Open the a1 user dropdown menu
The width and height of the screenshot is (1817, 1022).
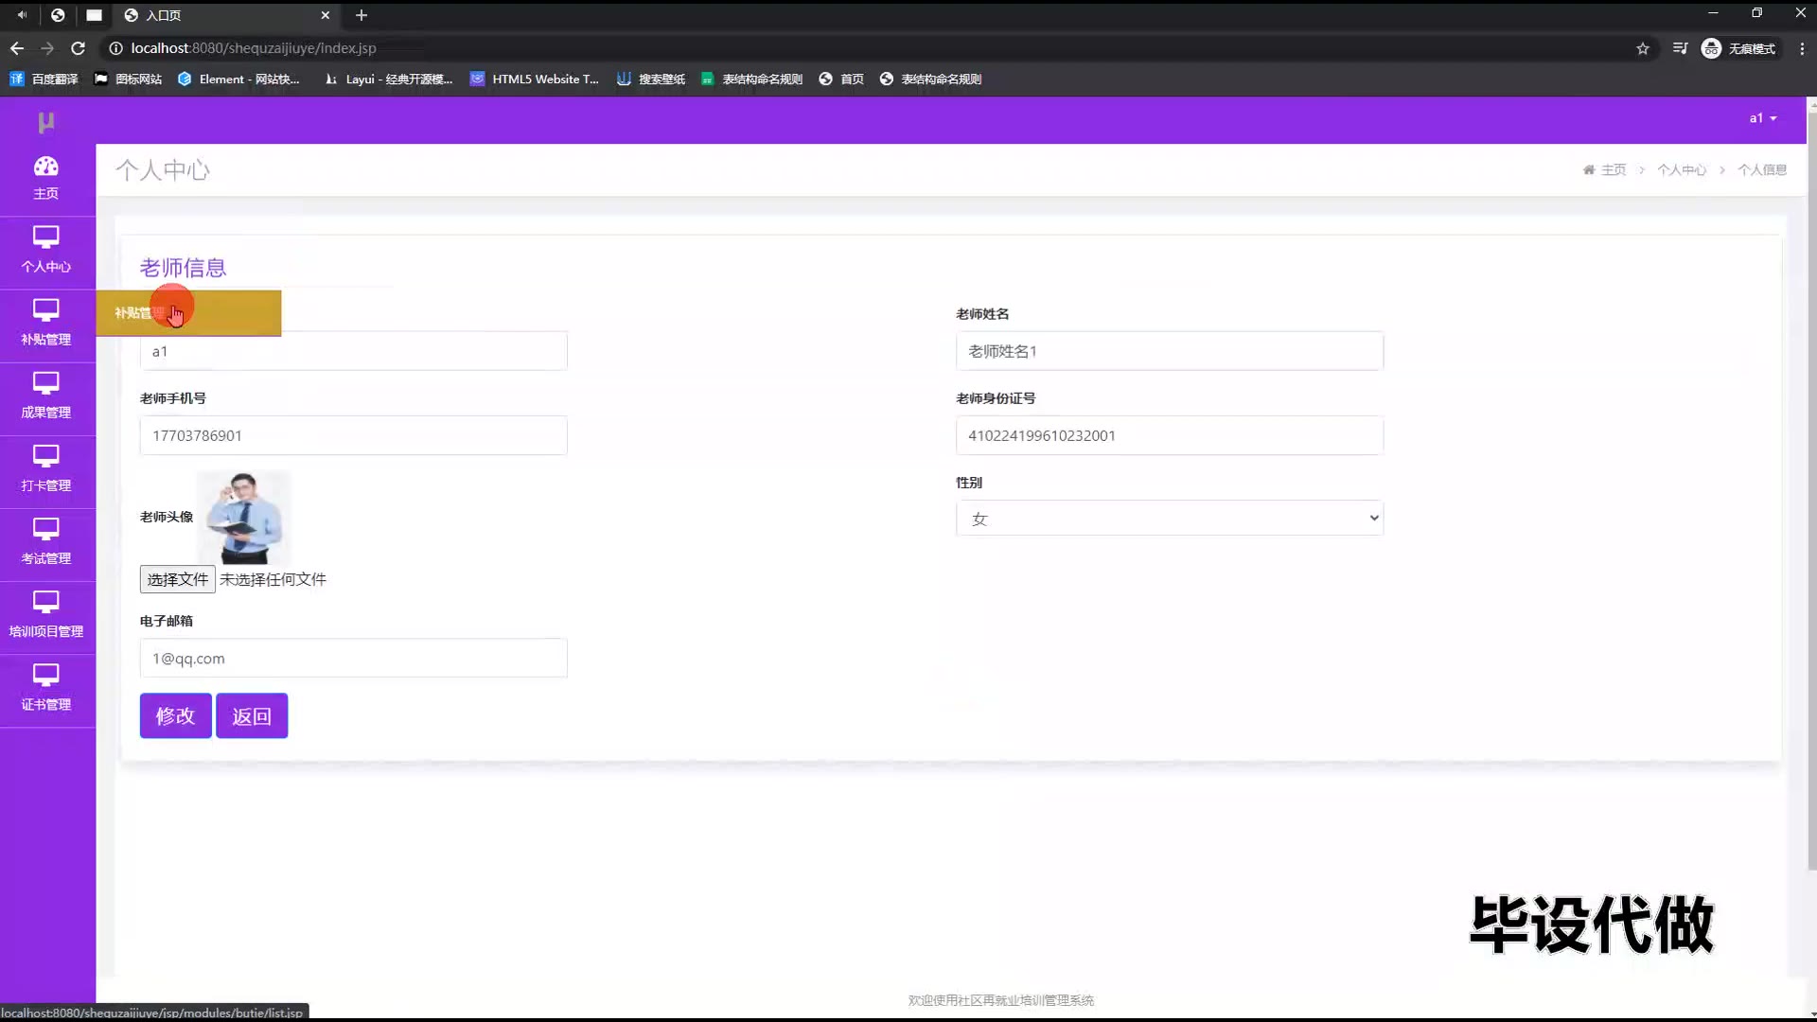tap(1762, 118)
